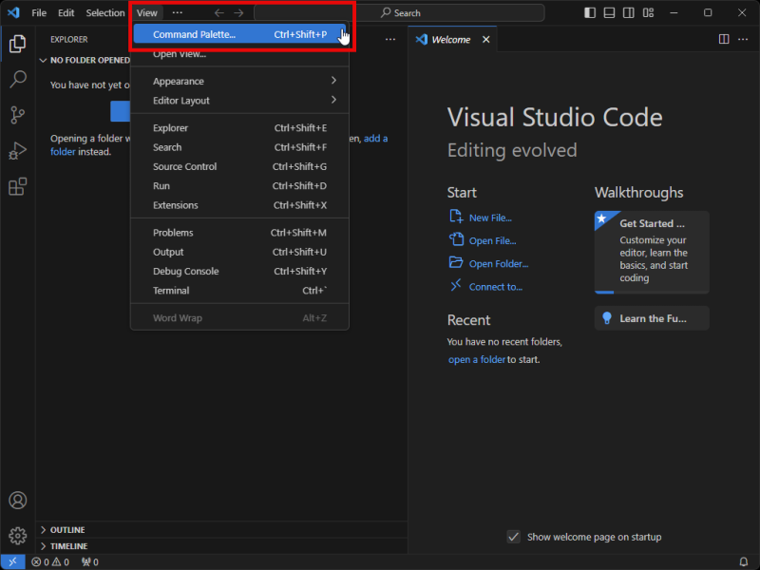Image resolution: width=760 pixels, height=570 pixels.
Task: Click the Accounts icon in activity bar
Action: pos(16,500)
